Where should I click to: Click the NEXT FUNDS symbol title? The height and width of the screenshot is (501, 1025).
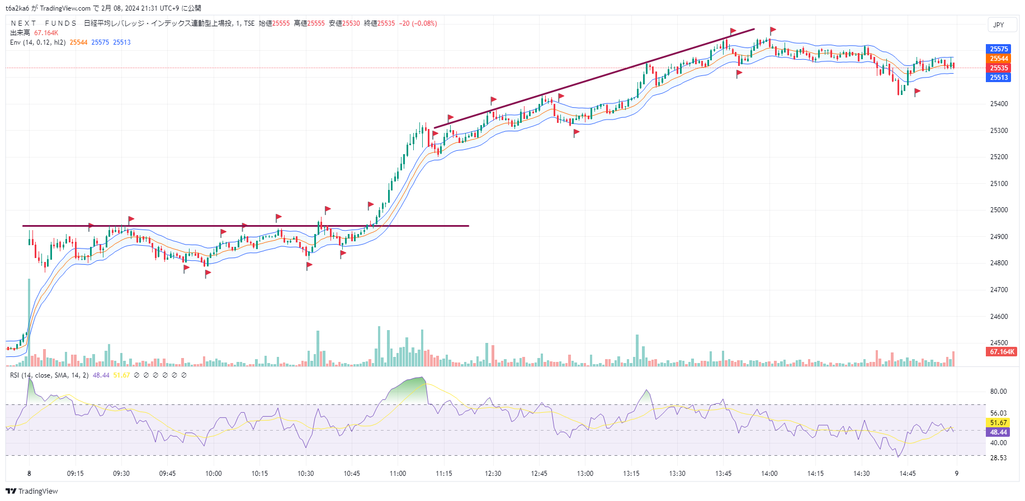click(x=44, y=23)
